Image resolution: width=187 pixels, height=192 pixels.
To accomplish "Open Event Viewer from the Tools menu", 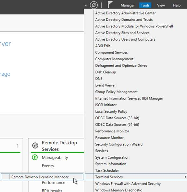I will 106,85.
